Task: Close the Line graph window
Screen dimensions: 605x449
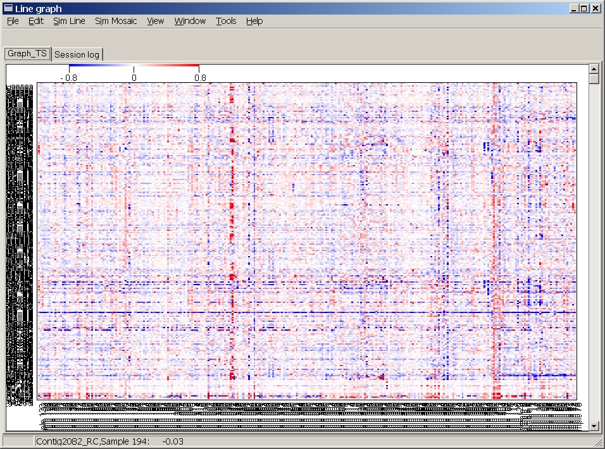Action: pyautogui.click(x=596, y=8)
